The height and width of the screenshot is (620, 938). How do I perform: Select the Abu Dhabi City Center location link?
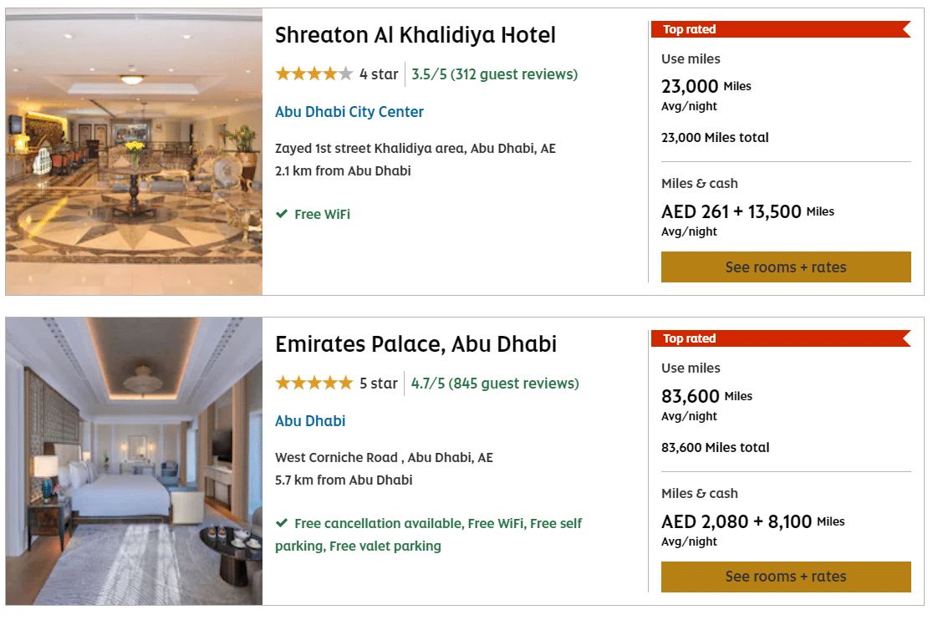click(x=349, y=112)
